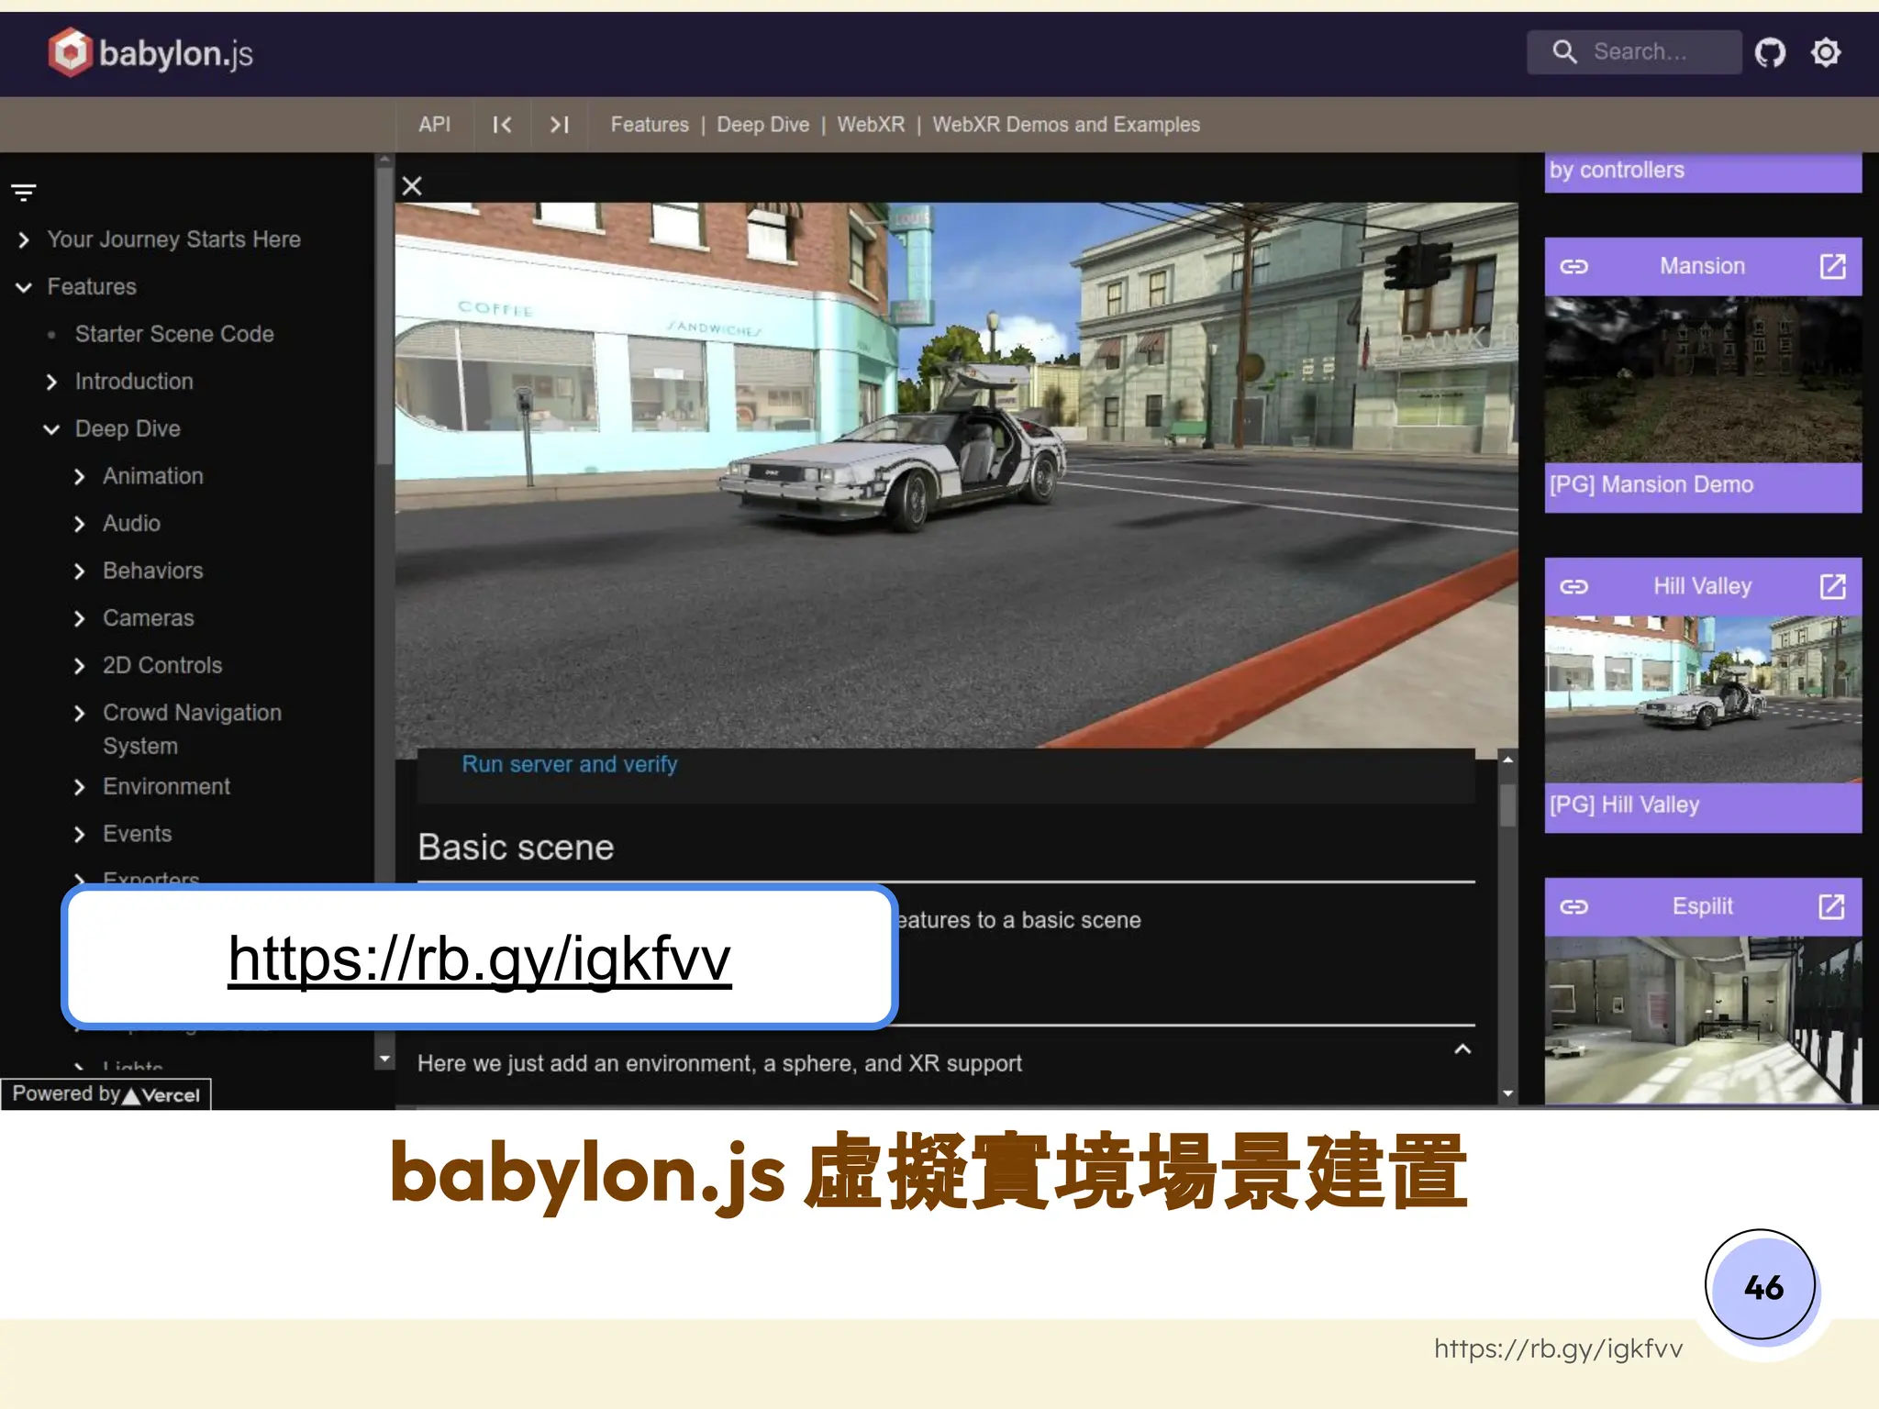Click the Mansion demo thumbnail
The image size is (1879, 1409).
coord(1703,379)
